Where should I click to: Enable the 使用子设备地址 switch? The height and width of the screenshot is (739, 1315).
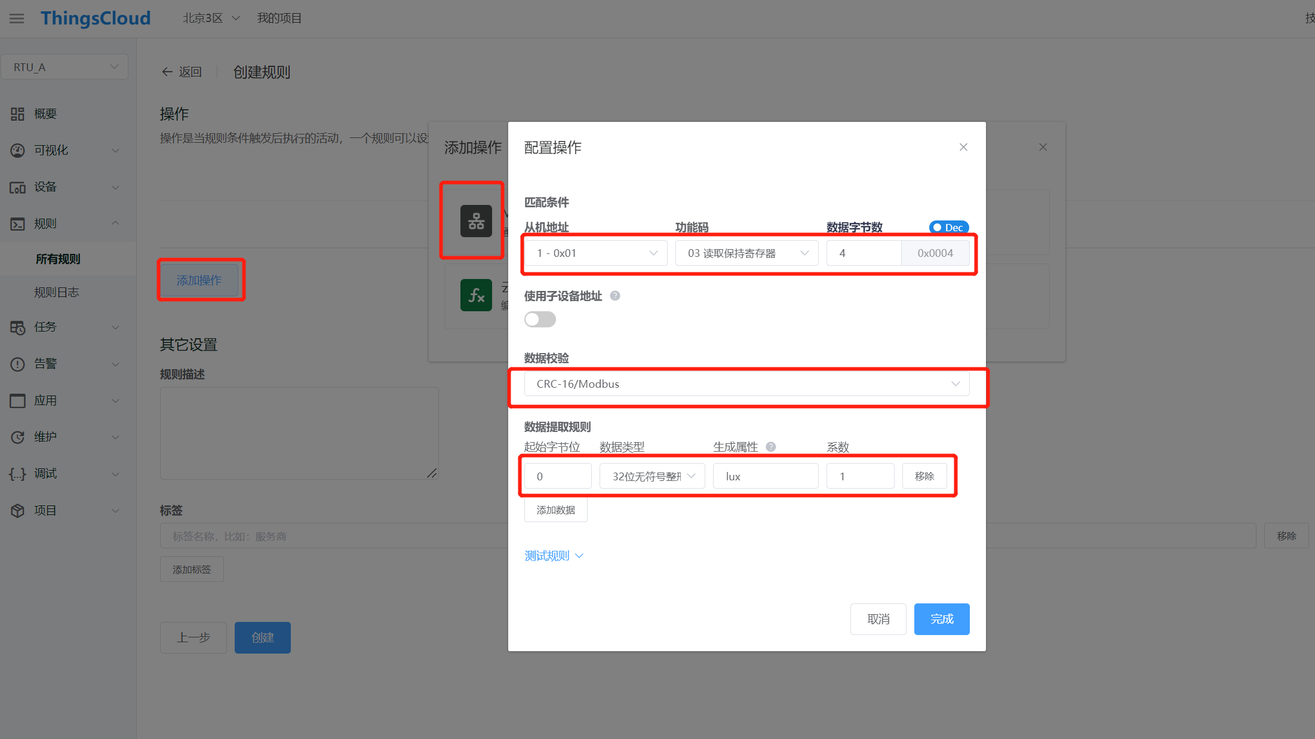(x=539, y=319)
